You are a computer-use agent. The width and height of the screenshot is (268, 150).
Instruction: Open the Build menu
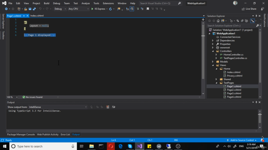coord(46,3)
